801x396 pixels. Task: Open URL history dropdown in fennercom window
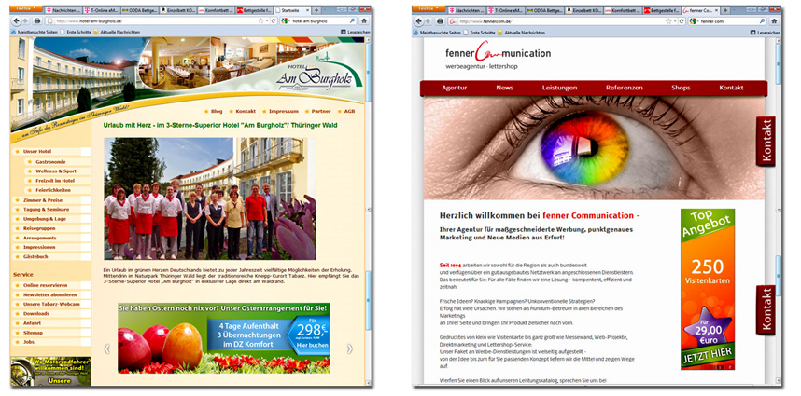(x=676, y=20)
